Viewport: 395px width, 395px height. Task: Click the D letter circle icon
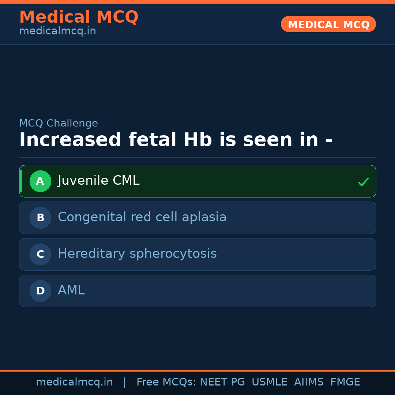40,291
